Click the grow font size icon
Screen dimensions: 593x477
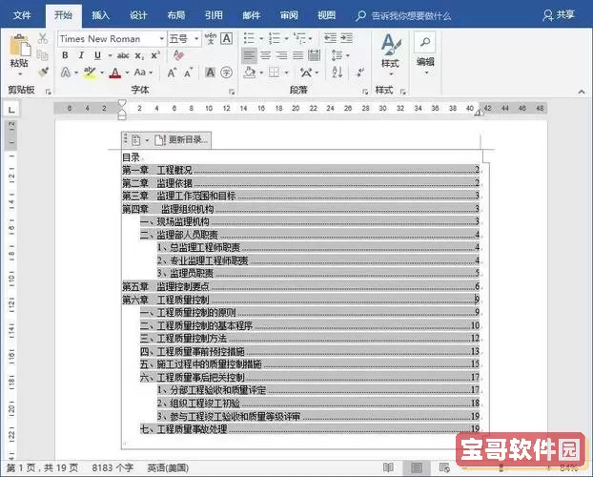172,73
